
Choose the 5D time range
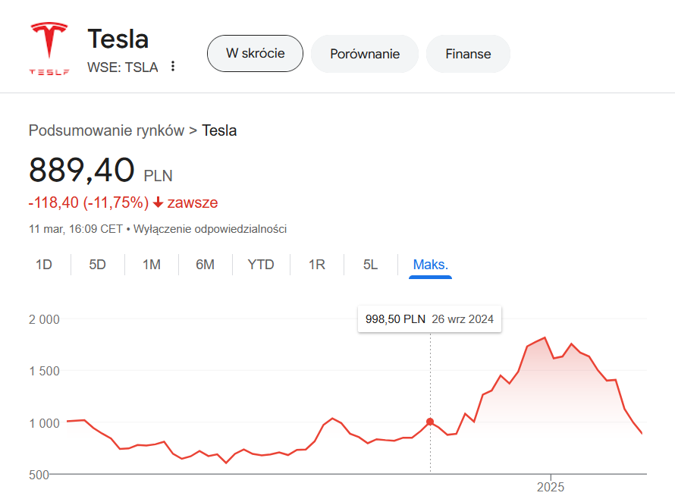[x=97, y=265]
